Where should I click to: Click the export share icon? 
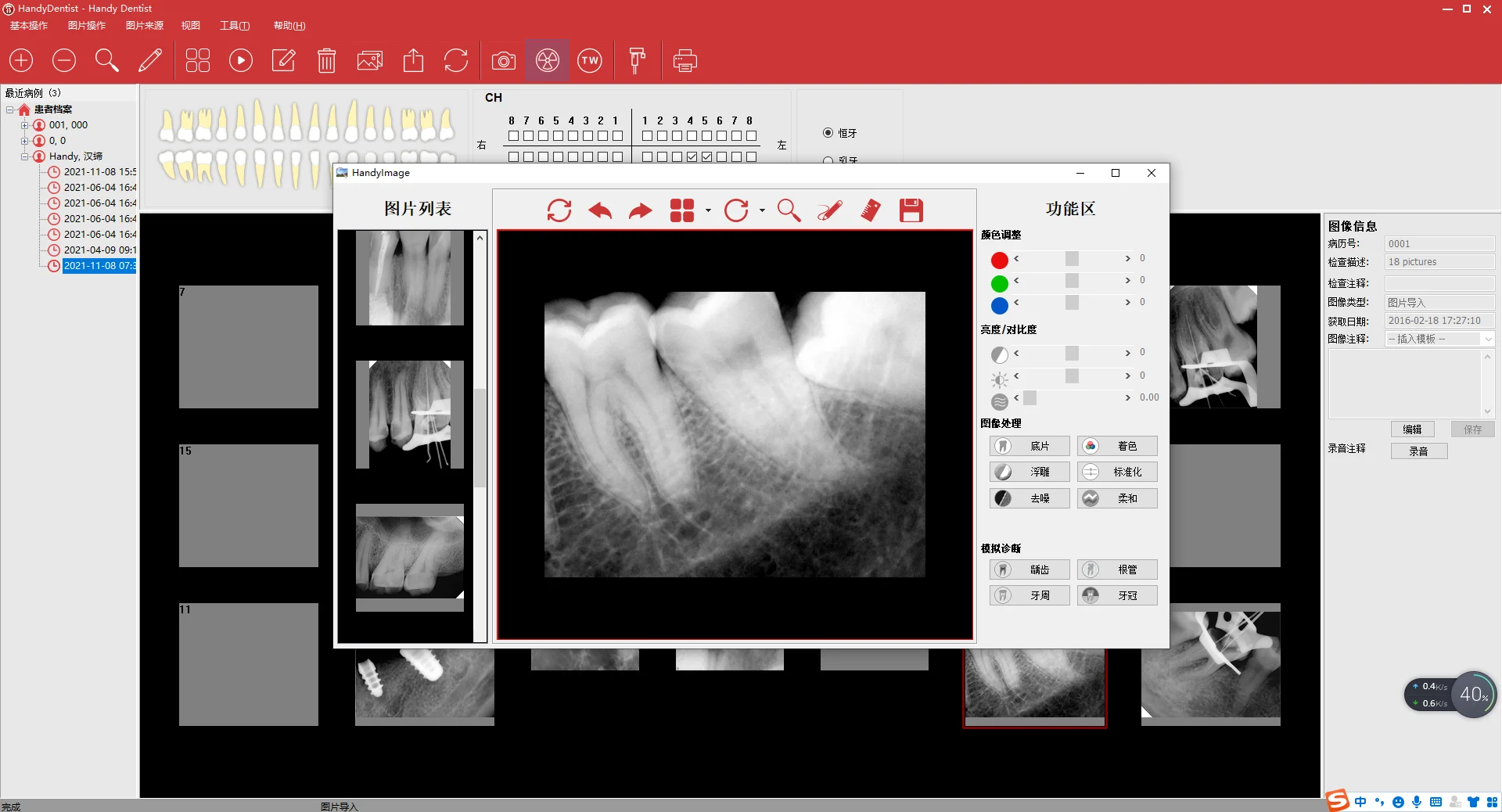click(x=413, y=60)
